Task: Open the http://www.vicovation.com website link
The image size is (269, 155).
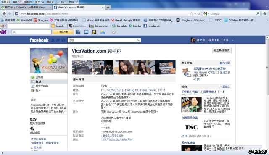Action: pos(117,139)
